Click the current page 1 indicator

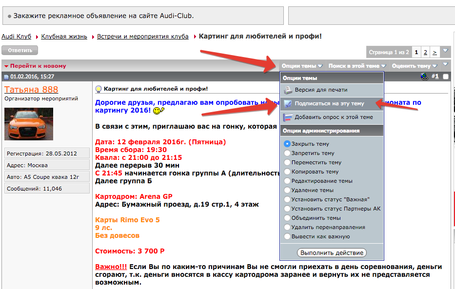click(416, 52)
